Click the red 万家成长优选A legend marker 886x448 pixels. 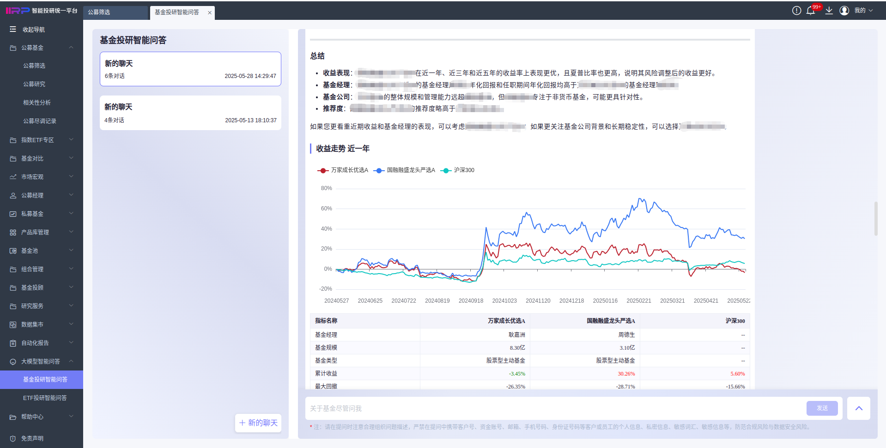(323, 171)
